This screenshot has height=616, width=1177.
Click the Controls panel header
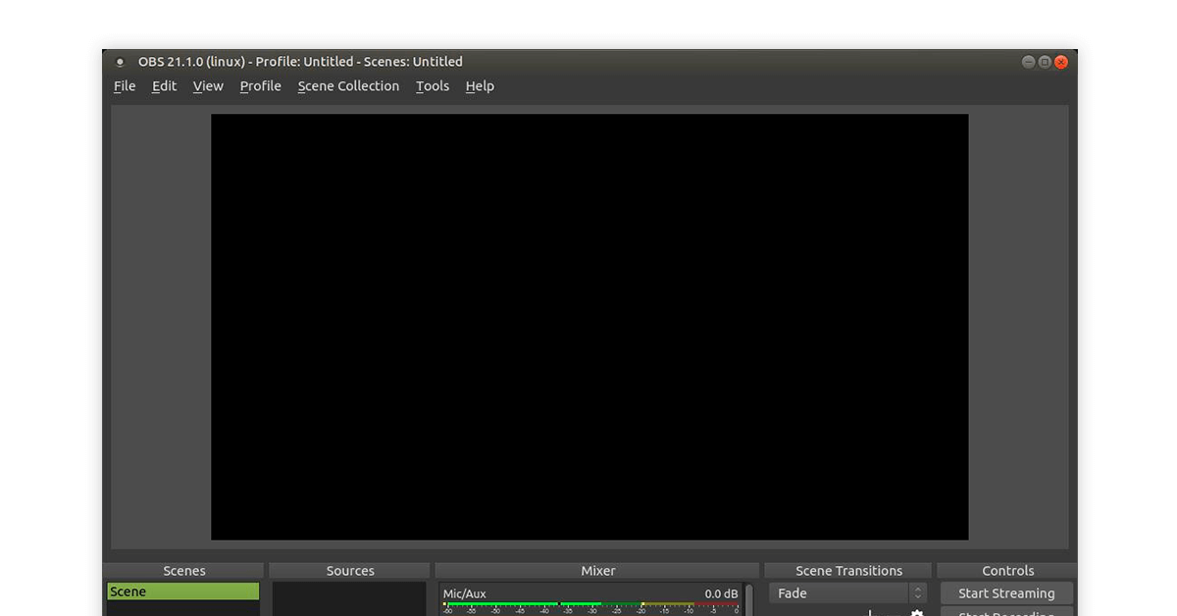point(1007,571)
